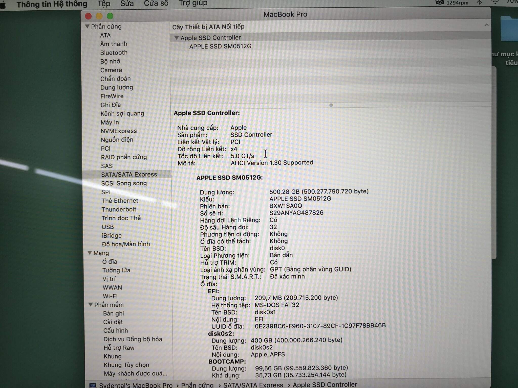This screenshot has height=388, width=518.
Task: Select PCI in the sidebar
Action: (x=105, y=149)
